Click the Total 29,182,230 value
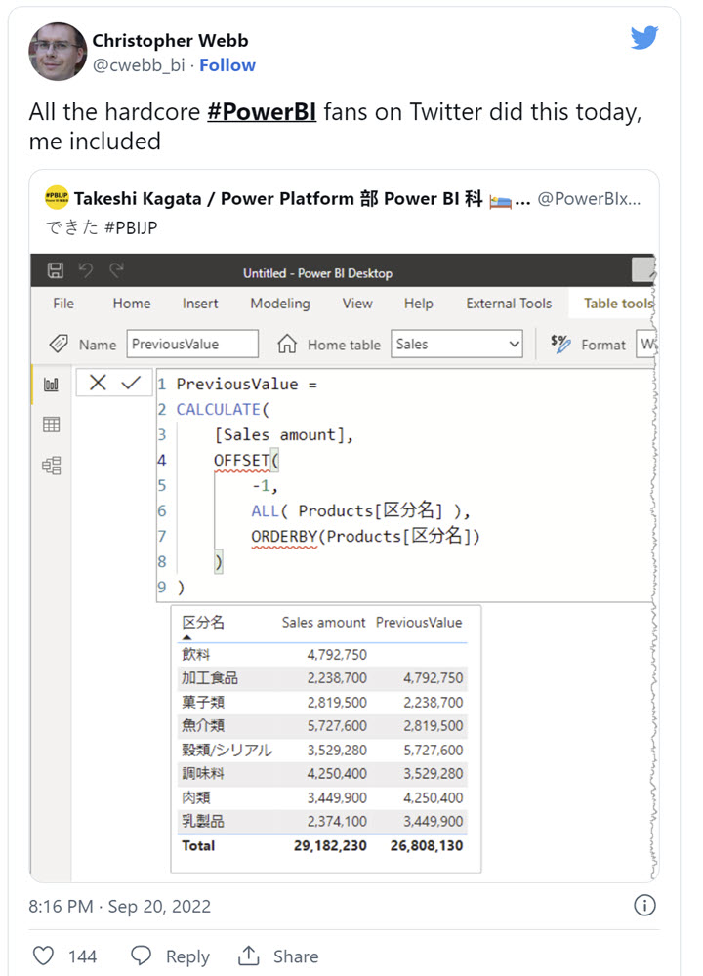This screenshot has height=976, width=703. 330,846
